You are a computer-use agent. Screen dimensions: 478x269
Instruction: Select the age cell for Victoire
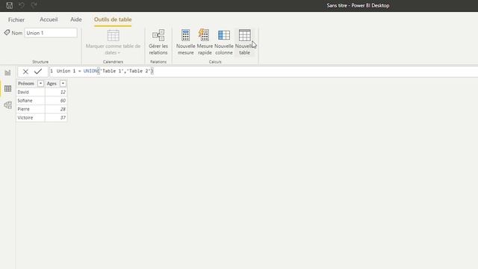[56, 117]
